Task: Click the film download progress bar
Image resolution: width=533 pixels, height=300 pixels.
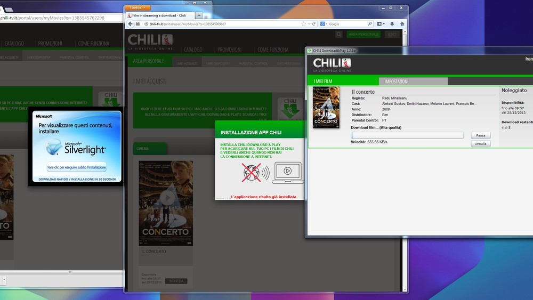Action: 407,135
